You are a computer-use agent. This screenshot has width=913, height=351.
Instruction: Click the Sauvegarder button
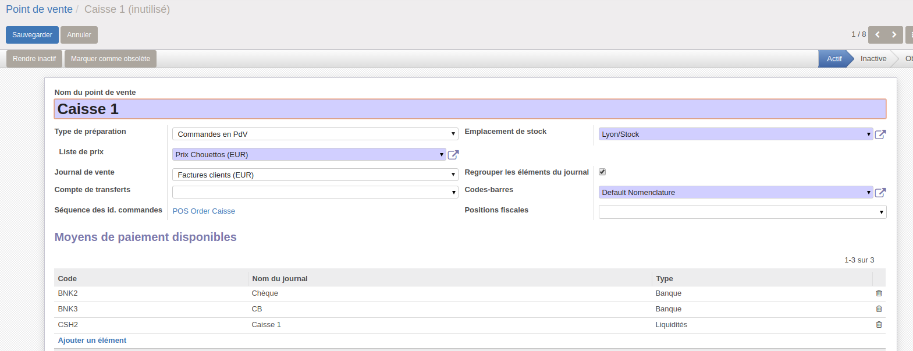pyautogui.click(x=32, y=35)
